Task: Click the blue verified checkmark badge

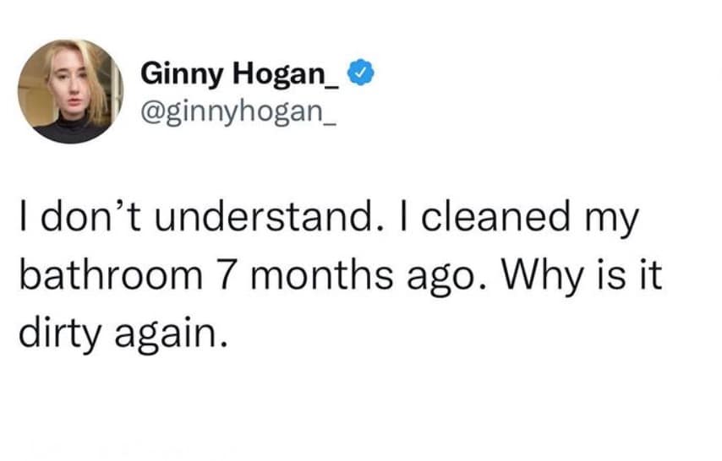Action: 359,75
